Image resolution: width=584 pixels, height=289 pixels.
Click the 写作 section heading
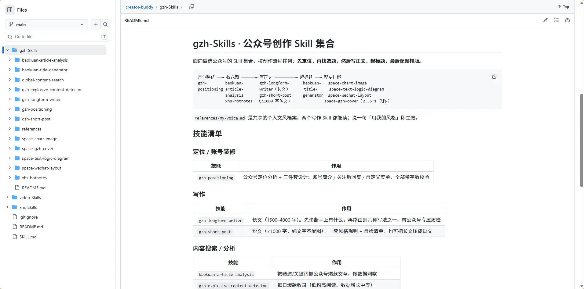199,194
